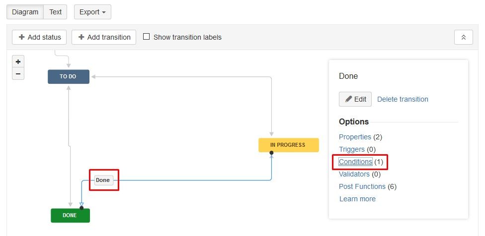Open the Export dropdown
This screenshot has width=485, height=236.
[x=92, y=12]
